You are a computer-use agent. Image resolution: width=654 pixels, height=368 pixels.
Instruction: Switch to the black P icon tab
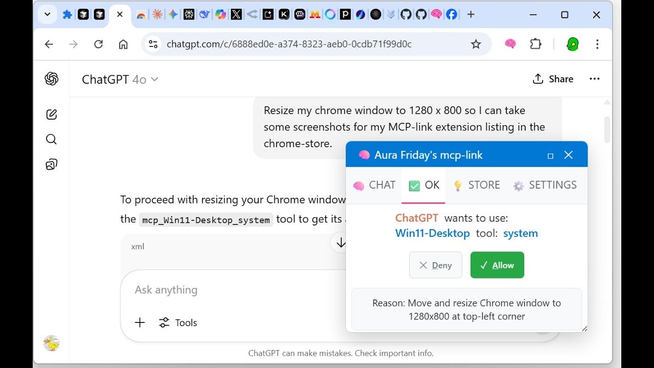pos(345,15)
